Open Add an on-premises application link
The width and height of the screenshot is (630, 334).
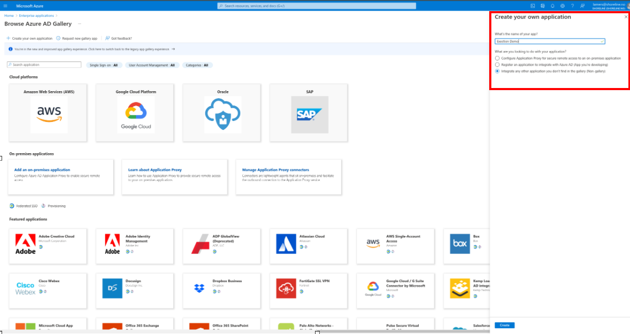tap(42, 170)
